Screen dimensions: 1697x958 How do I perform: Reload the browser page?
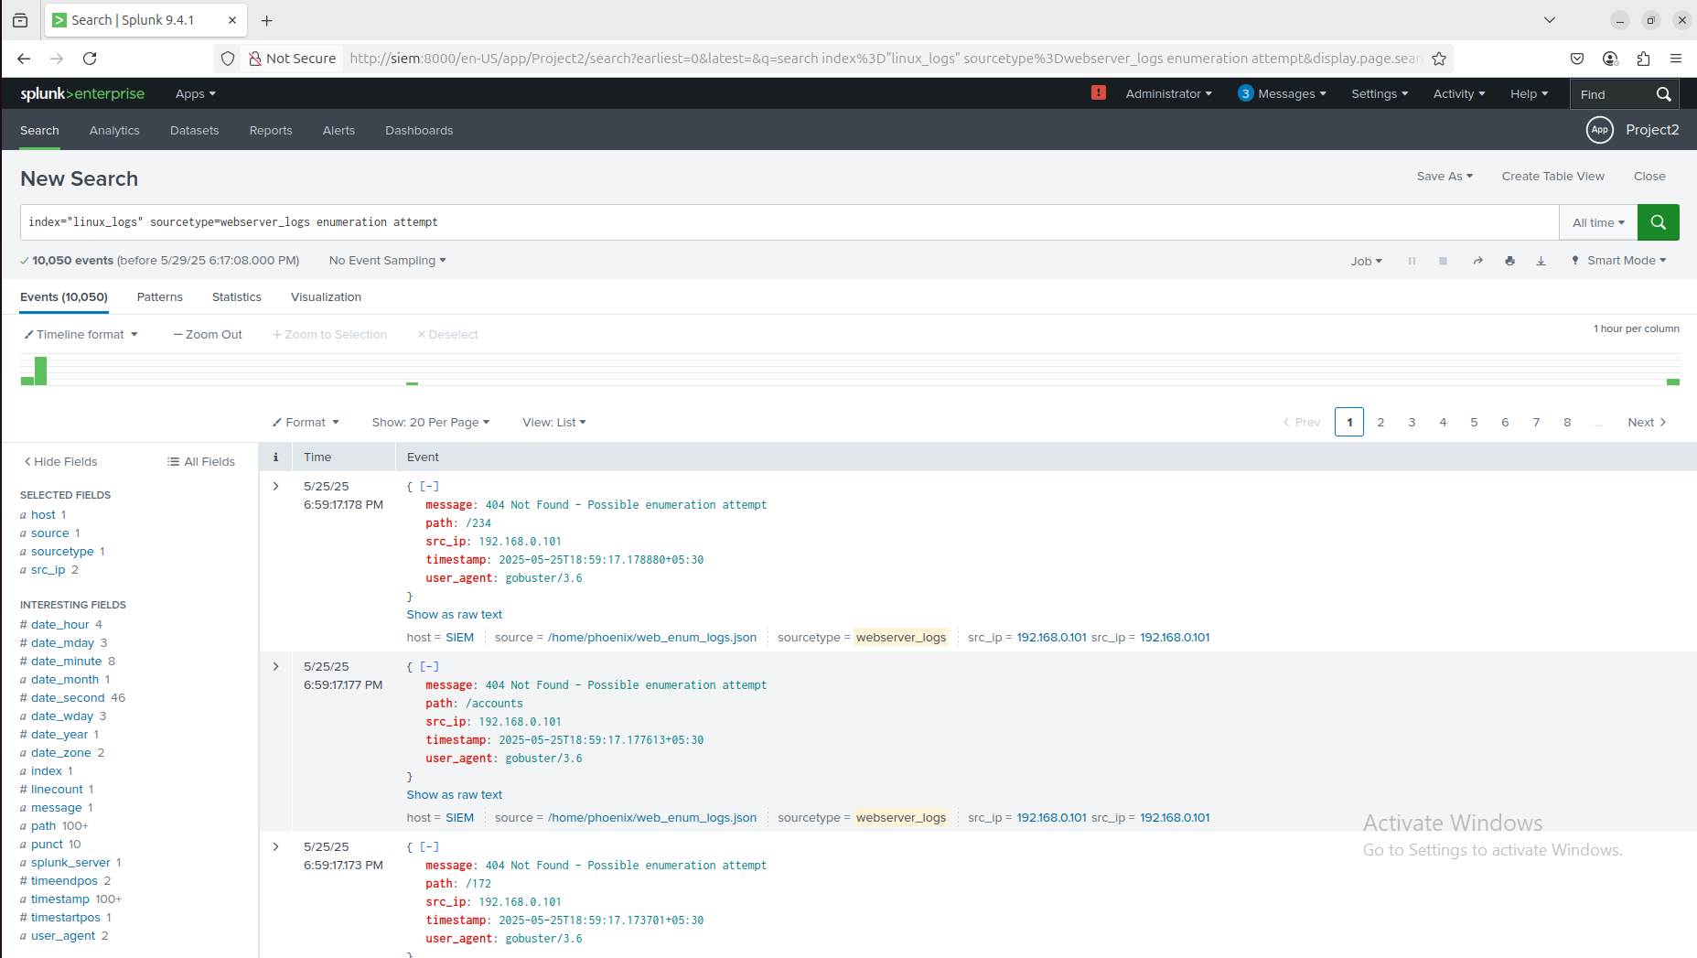click(x=90, y=59)
